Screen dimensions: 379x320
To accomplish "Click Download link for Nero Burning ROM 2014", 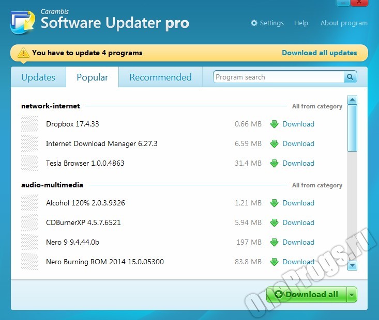I will point(298,262).
